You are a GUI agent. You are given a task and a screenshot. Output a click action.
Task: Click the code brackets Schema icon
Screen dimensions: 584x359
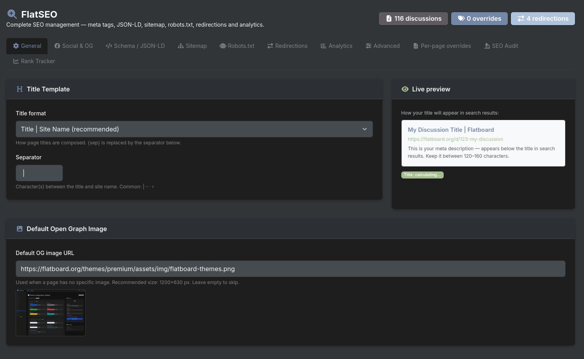click(109, 46)
